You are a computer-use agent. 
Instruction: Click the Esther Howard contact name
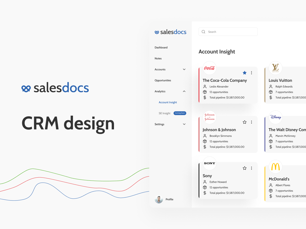pyautogui.click(x=218, y=182)
